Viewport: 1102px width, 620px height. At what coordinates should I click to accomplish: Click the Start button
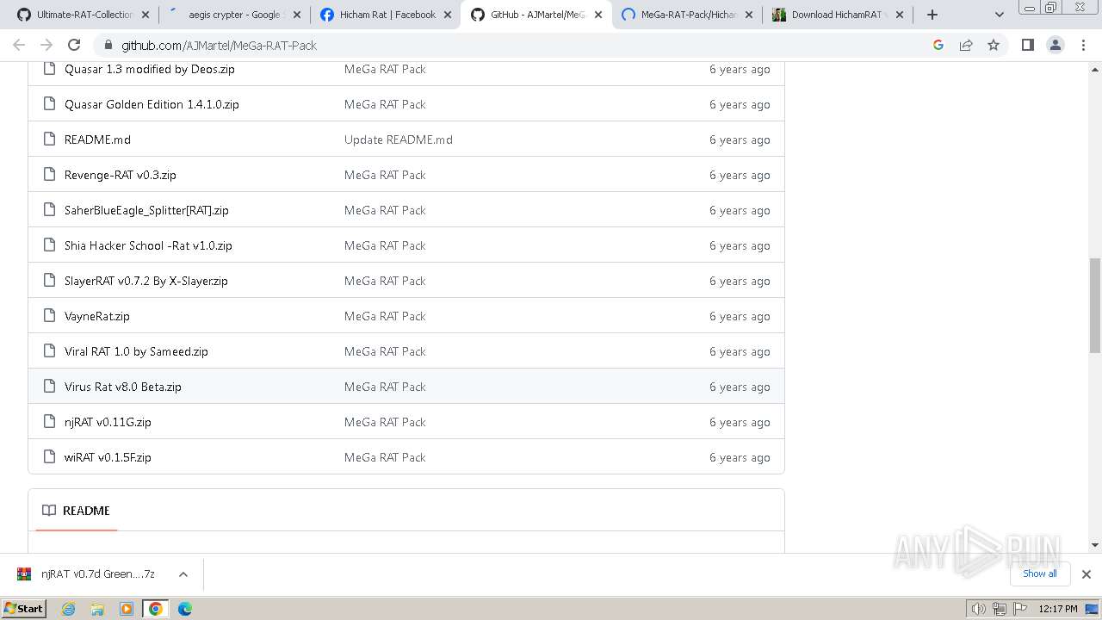(x=24, y=609)
